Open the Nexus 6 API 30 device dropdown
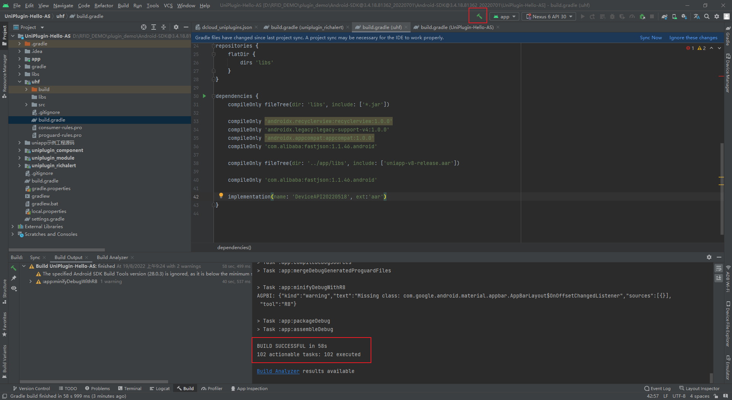Screen dimensions: 732x400 click(x=549, y=16)
